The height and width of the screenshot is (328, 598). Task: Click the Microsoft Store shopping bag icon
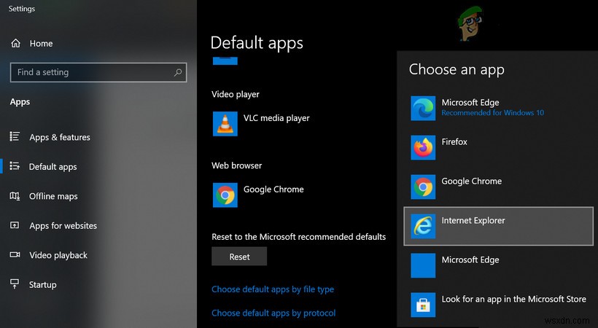tap(423, 305)
